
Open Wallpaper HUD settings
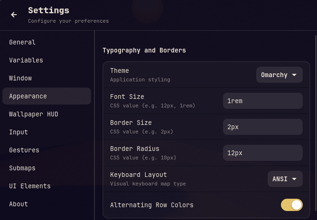pyautogui.click(x=34, y=114)
